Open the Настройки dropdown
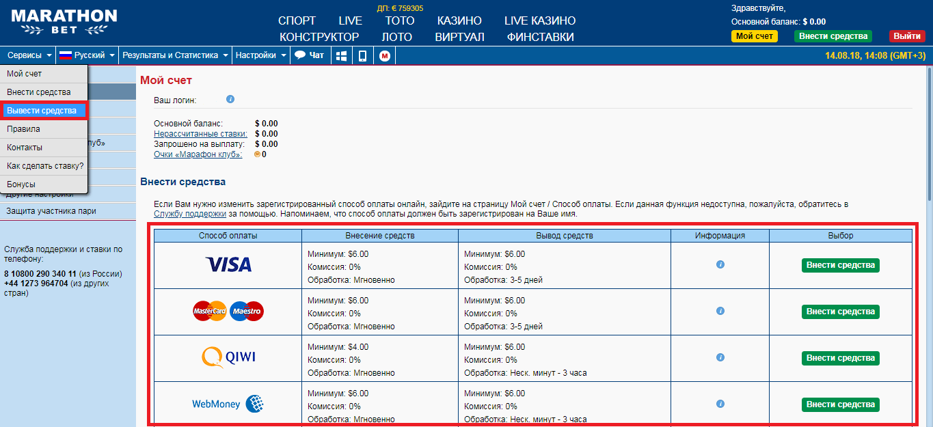Viewport: 933px width, 427px height. point(260,55)
